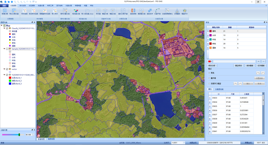The image size is (268, 145).
Task: Collapse the YLDOM510121110240 raster layer node
Action: click(4, 75)
